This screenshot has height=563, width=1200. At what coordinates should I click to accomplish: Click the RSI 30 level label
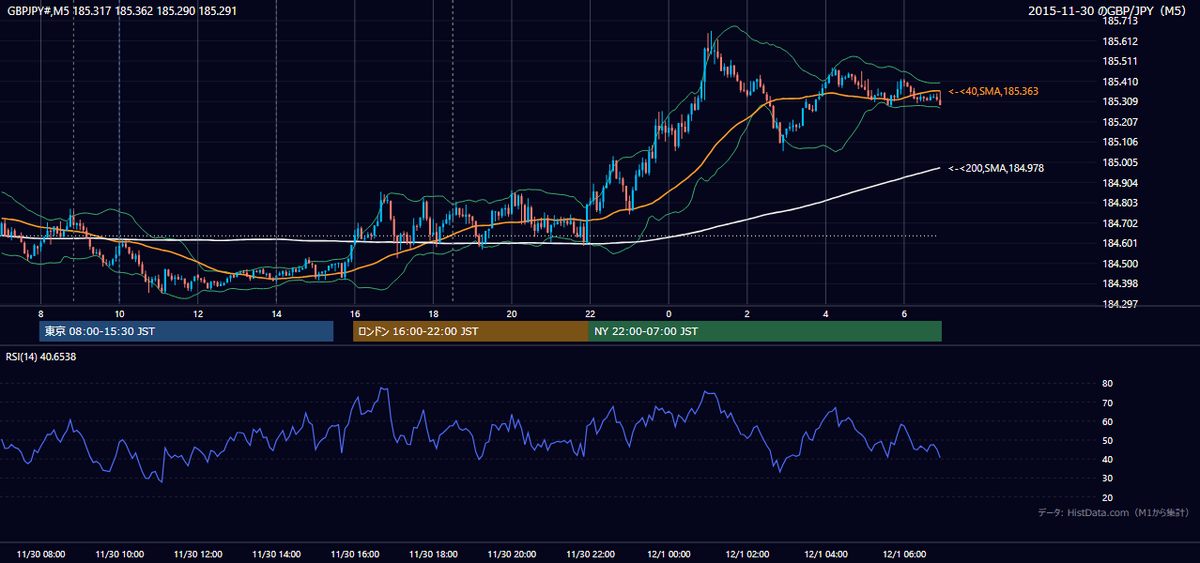(1107, 478)
